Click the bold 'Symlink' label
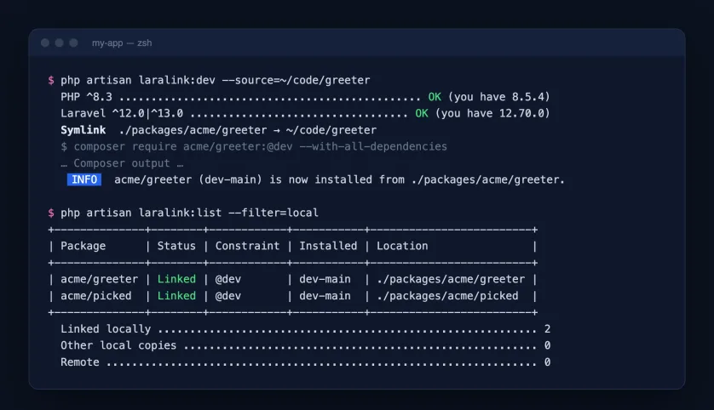The image size is (714, 410). [x=83, y=130]
